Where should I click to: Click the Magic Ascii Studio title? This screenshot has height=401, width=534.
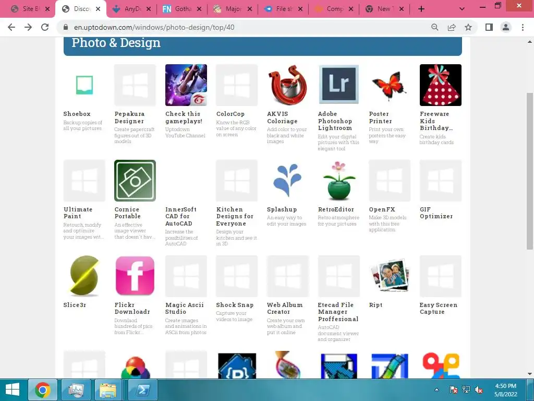(x=184, y=308)
